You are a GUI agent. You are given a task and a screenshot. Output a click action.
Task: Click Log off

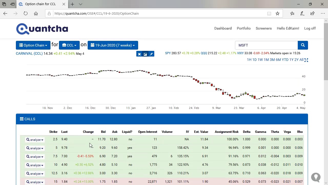coord(310,28)
